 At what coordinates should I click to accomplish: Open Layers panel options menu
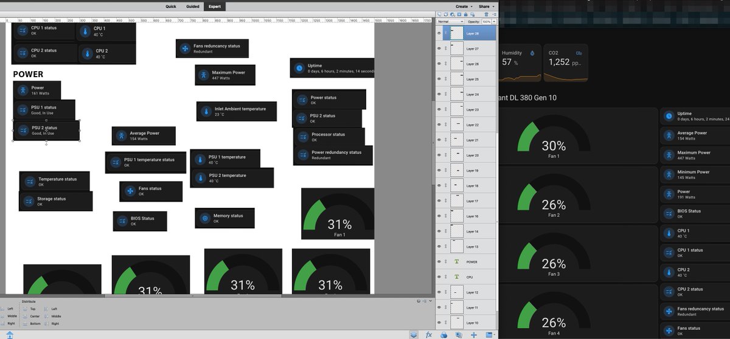click(494, 14)
